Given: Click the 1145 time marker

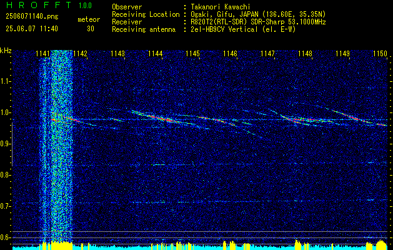Looking at the screenshot, I should pos(192,54).
